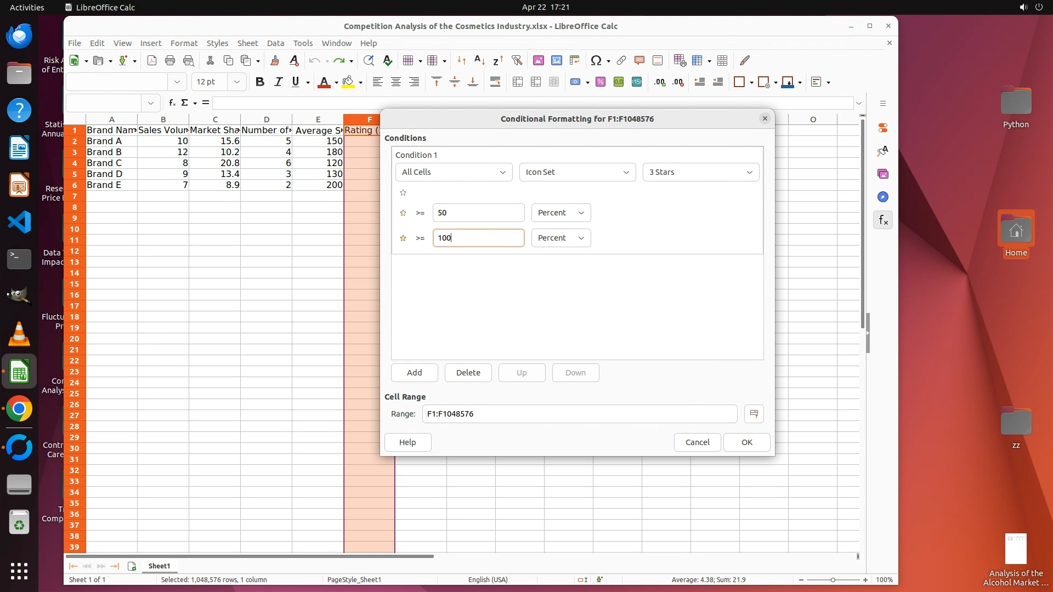1053x592 pixels.
Task: Click the Spelling check icon
Action: pos(388,61)
